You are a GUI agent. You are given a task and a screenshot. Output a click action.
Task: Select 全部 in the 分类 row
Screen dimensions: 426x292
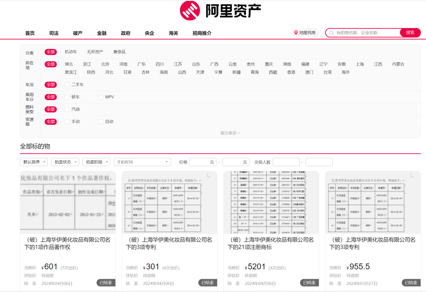click(x=51, y=52)
